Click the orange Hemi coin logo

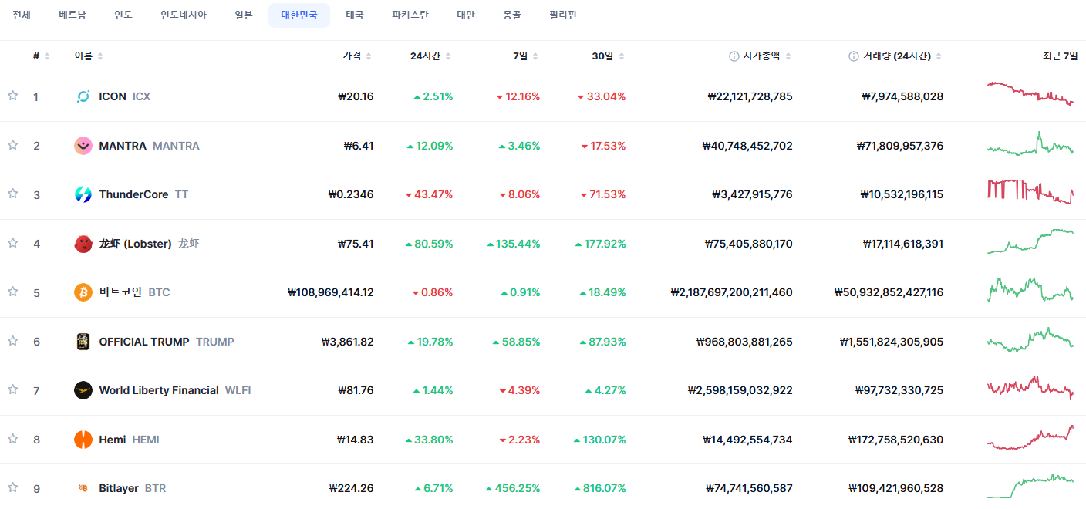(x=83, y=440)
